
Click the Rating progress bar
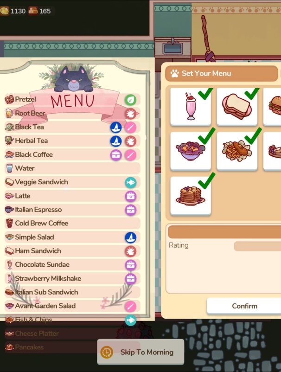(x=257, y=246)
